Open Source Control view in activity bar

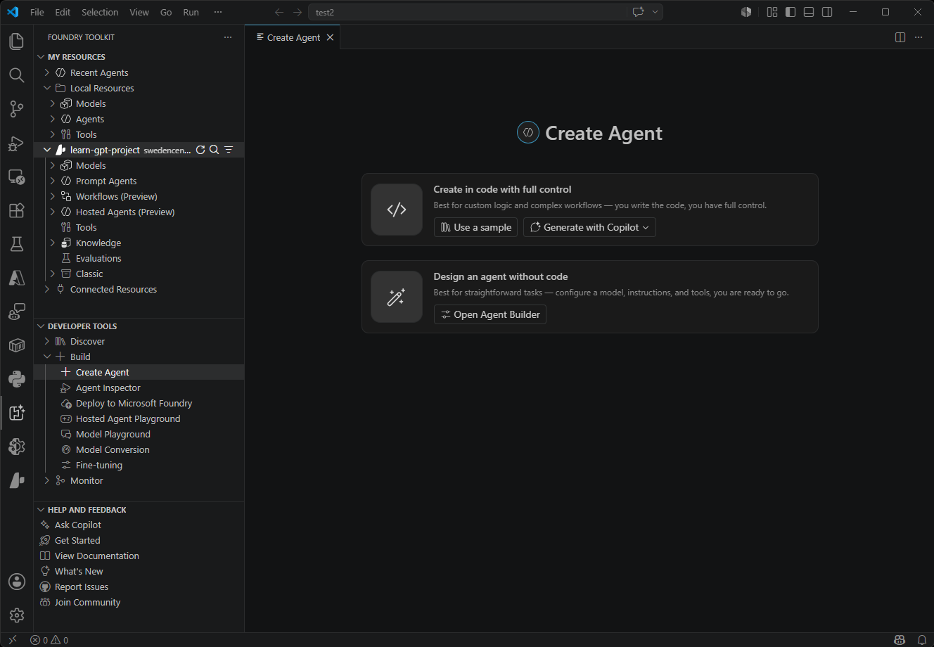tap(16, 109)
